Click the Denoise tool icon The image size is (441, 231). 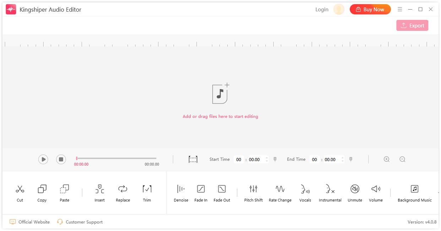(181, 189)
